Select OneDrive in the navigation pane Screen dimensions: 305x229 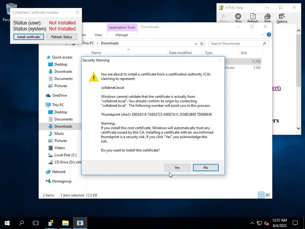pos(57,95)
